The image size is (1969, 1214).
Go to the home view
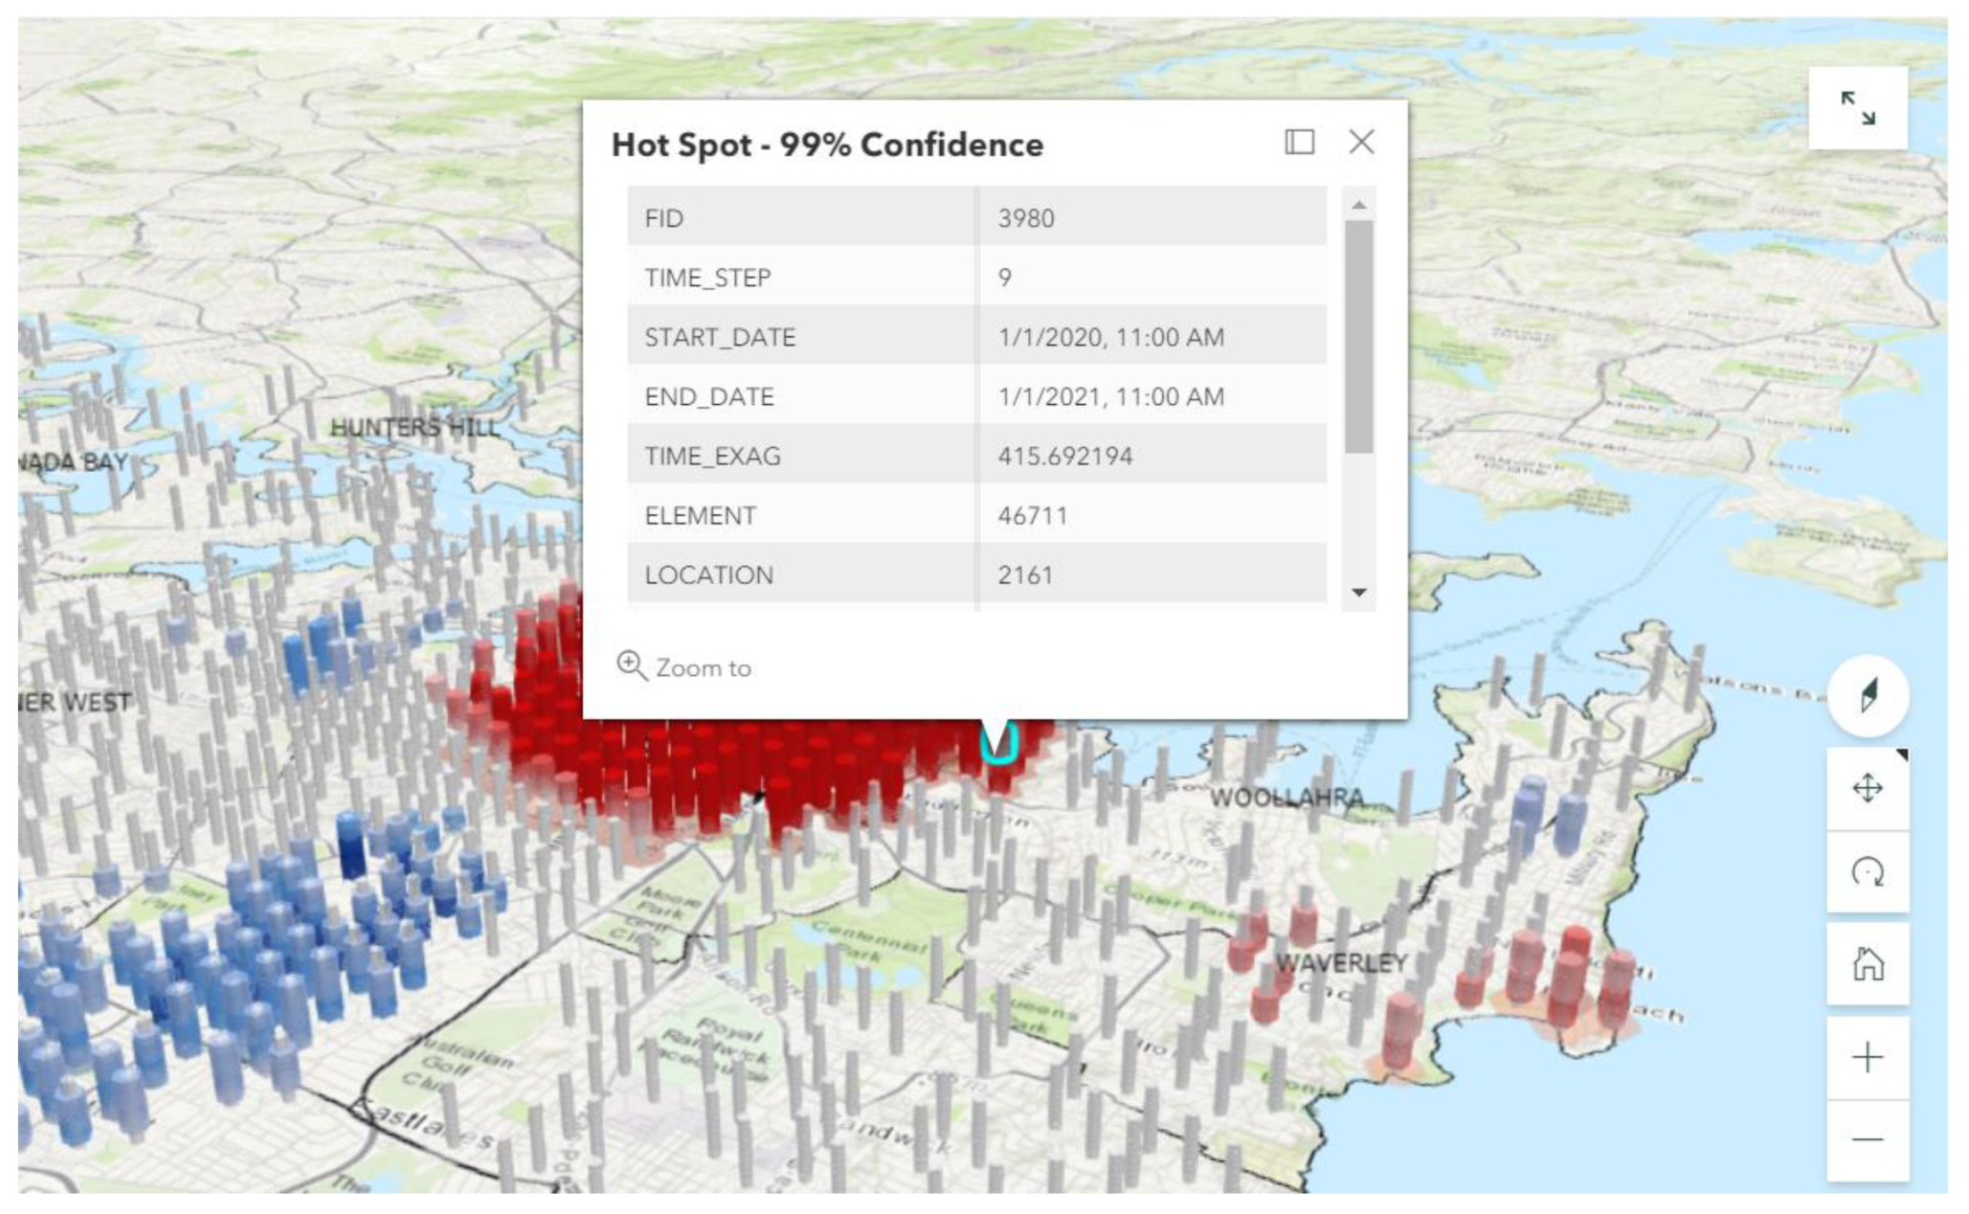pos(1867,963)
